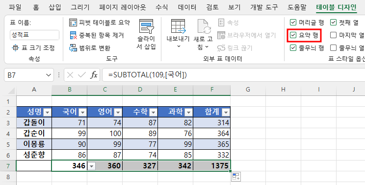Click the fx insert function icon
365x185 pixels.
point(94,75)
